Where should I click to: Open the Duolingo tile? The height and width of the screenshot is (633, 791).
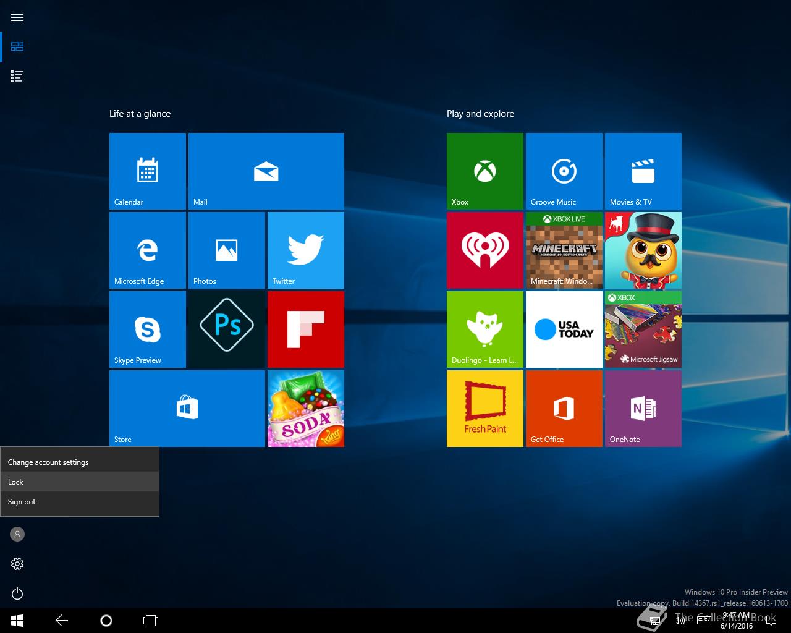[x=485, y=329]
